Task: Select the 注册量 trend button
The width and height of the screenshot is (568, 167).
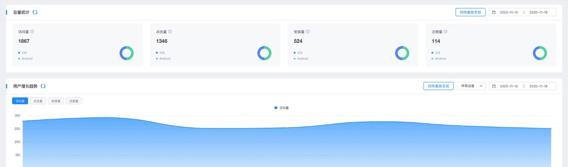Action: 74,101
